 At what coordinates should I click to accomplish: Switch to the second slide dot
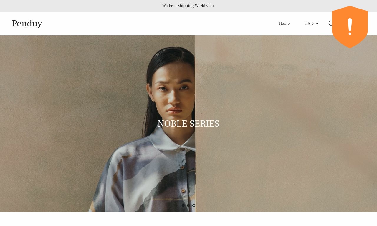[188, 205]
